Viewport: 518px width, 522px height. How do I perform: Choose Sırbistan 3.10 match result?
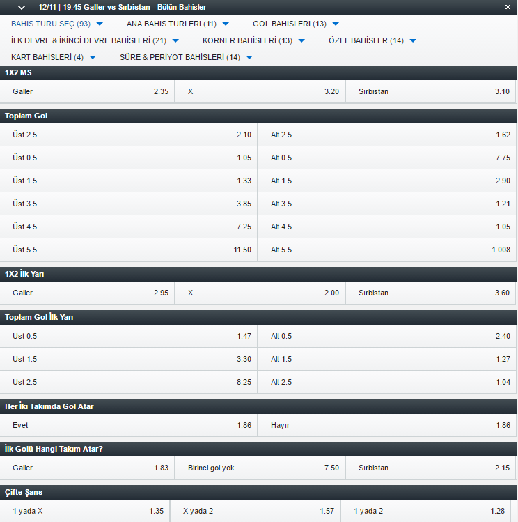click(431, 91)
